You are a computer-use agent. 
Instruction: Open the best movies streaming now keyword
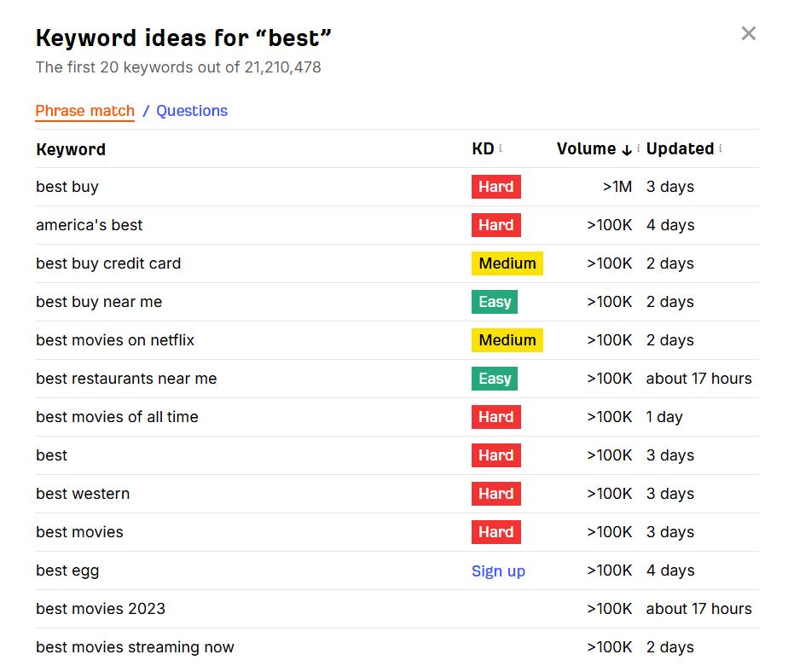[135, 647]
